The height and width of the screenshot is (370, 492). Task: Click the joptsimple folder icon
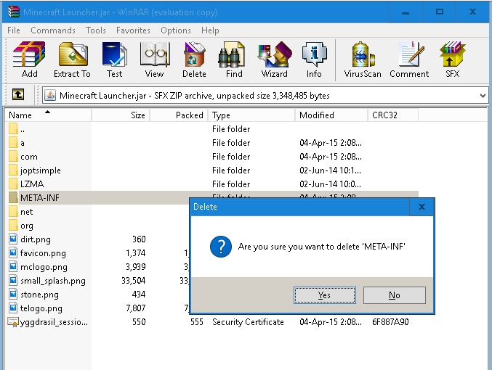pyautogui.click(x=13, y=170)
